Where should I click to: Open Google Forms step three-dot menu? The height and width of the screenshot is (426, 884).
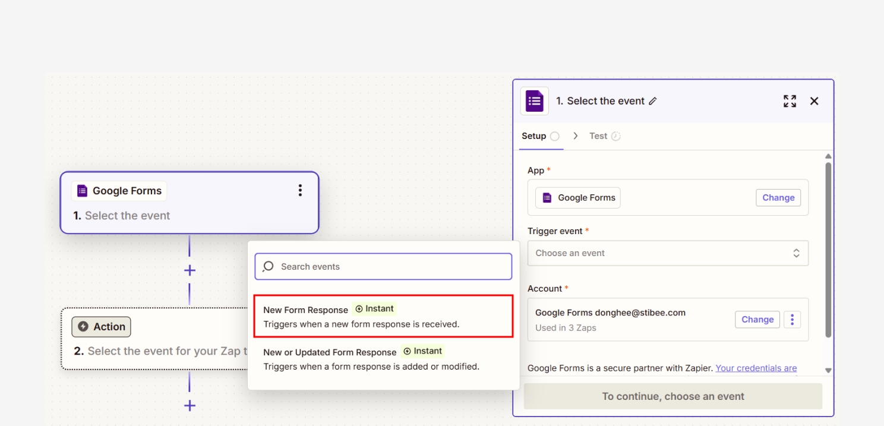[x=300, y=190]
